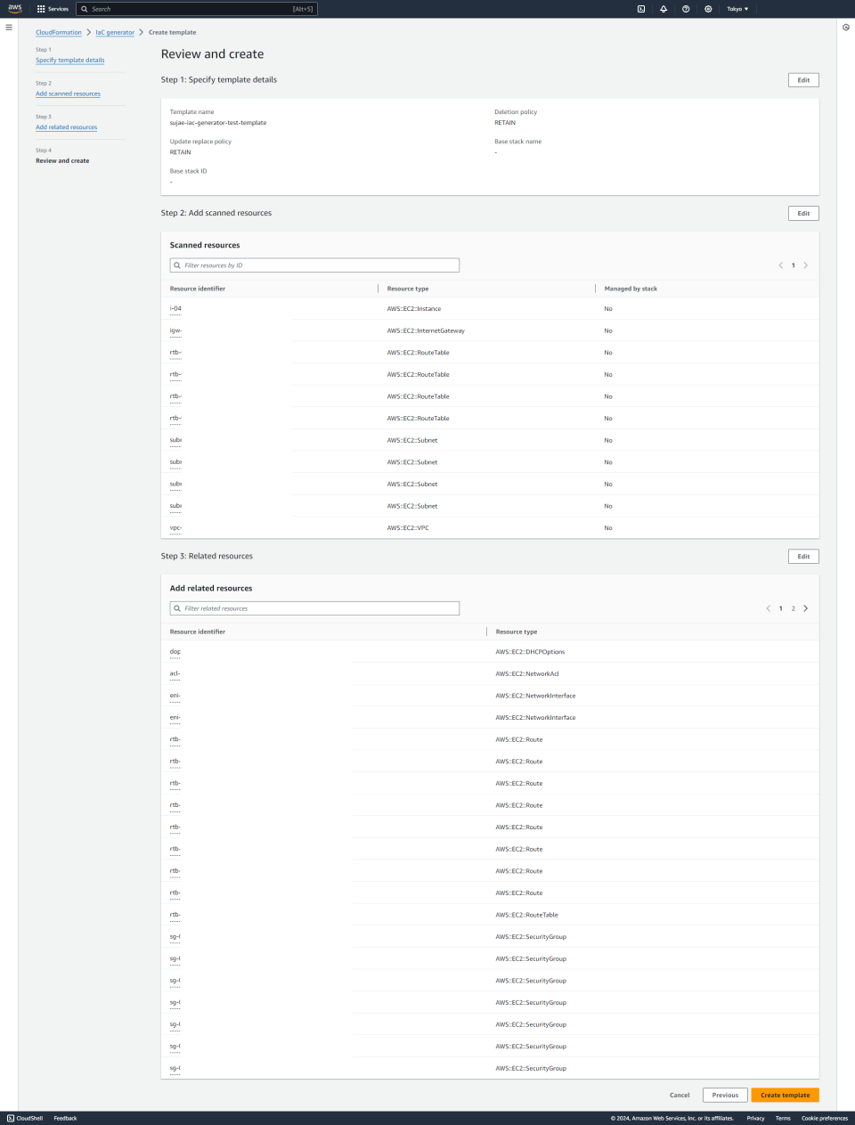The height and width of the screenshot is (1125, 855).
Task: Open the settings gear in the top bar
Action: coord(706,9)
